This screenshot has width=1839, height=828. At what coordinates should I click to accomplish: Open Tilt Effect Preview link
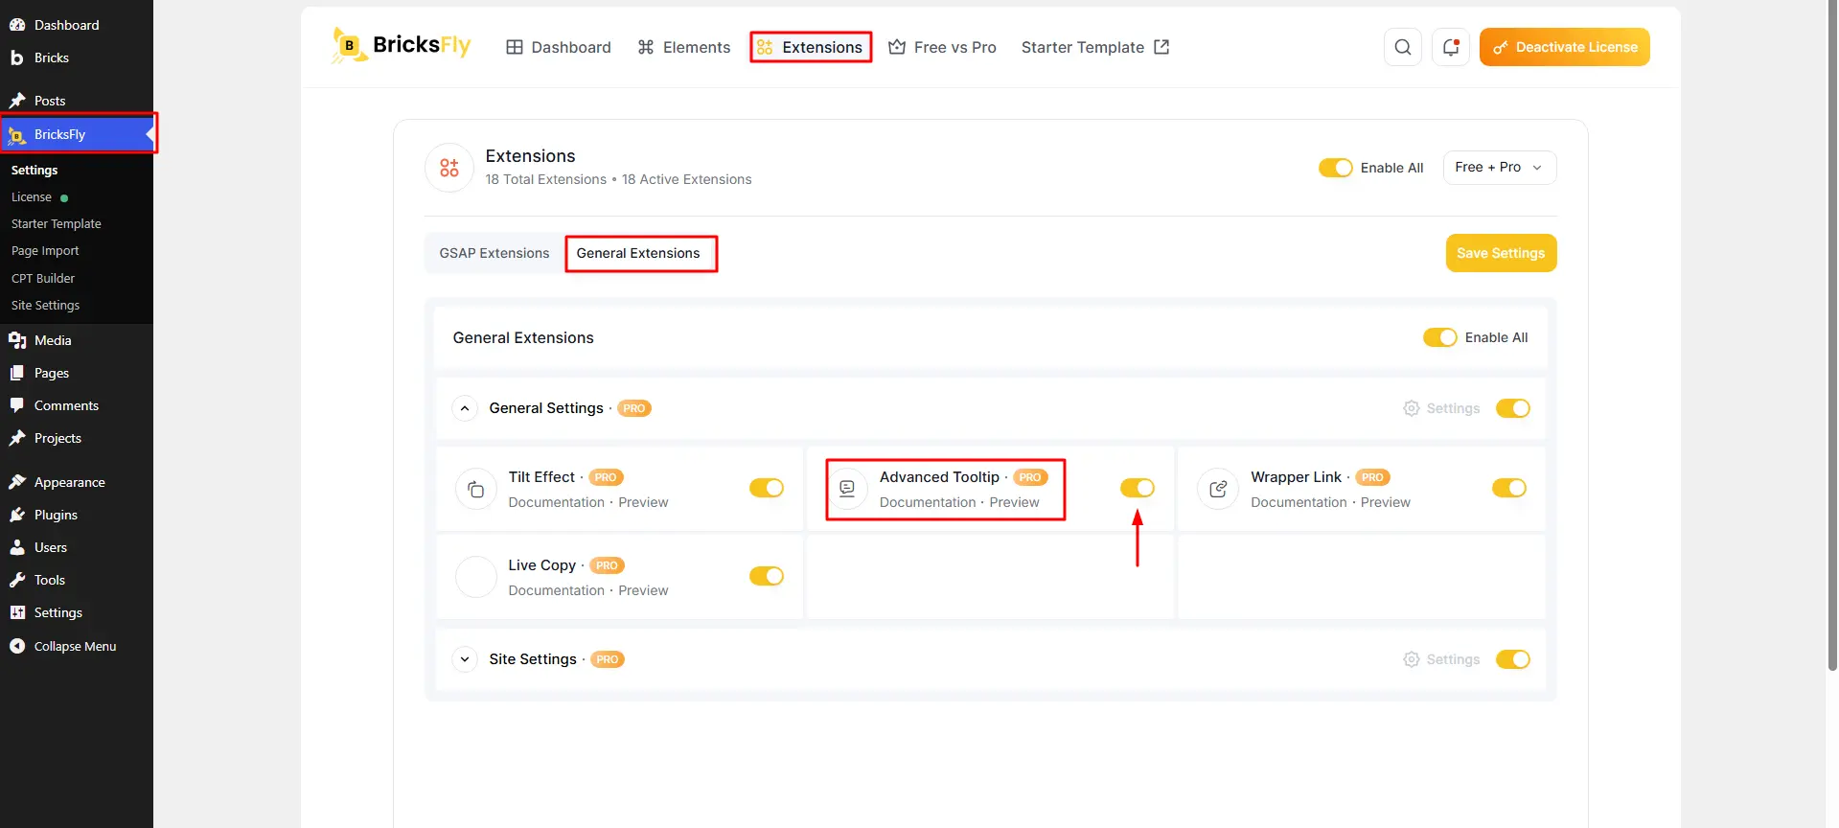[643, 502]
